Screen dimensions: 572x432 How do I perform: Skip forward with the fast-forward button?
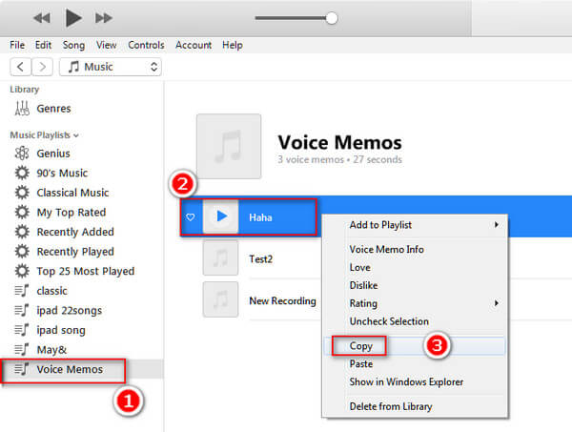pyautogui.click(x=104, y=18)
